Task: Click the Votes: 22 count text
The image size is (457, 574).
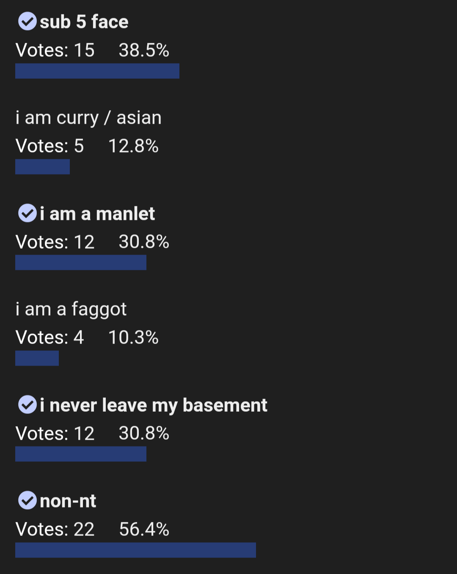Action: [55, 530]
